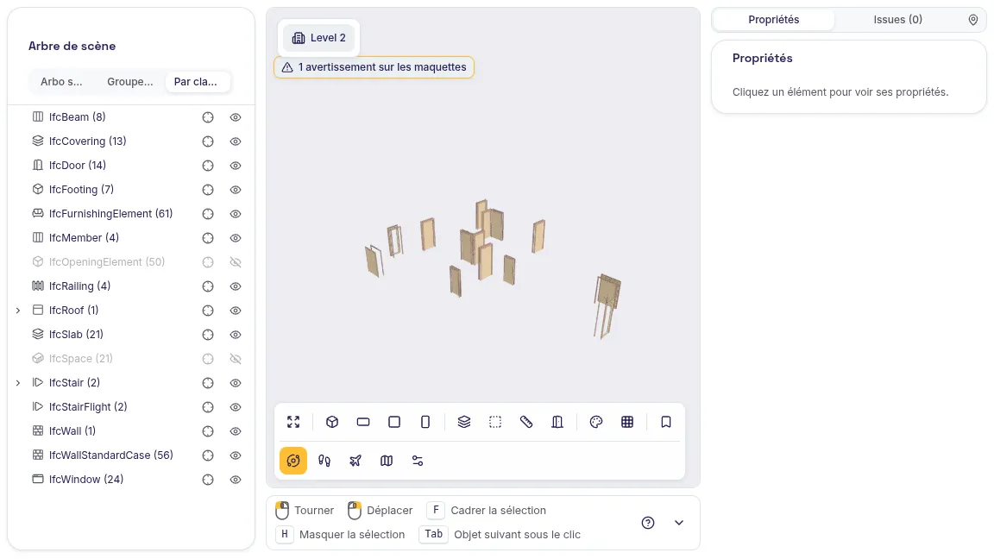Expand the IfcRoof tree node
994x559 pixels.
click(18, 311)
